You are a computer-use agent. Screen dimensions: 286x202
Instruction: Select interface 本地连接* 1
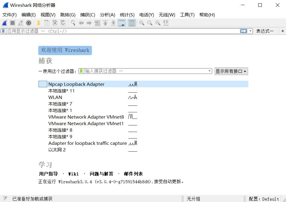coord(143,110)
